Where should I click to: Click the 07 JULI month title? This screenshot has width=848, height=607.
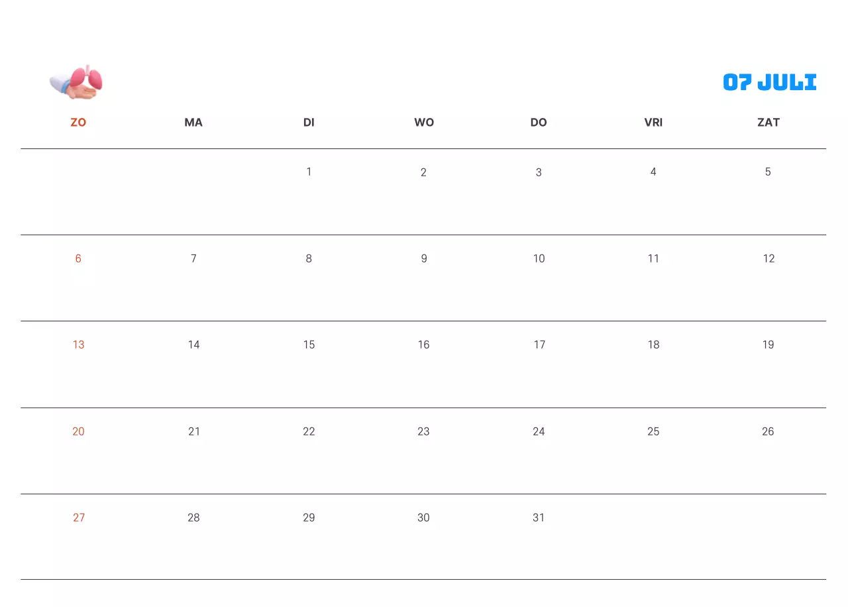(769, 82)
